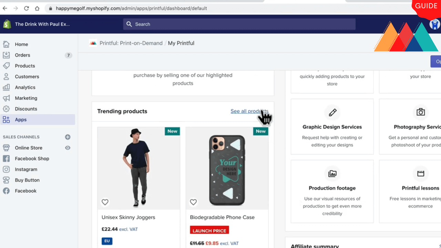Open Biodegradable Phone Case image
The width and height of the screenshot is (441, 248).
227,168
